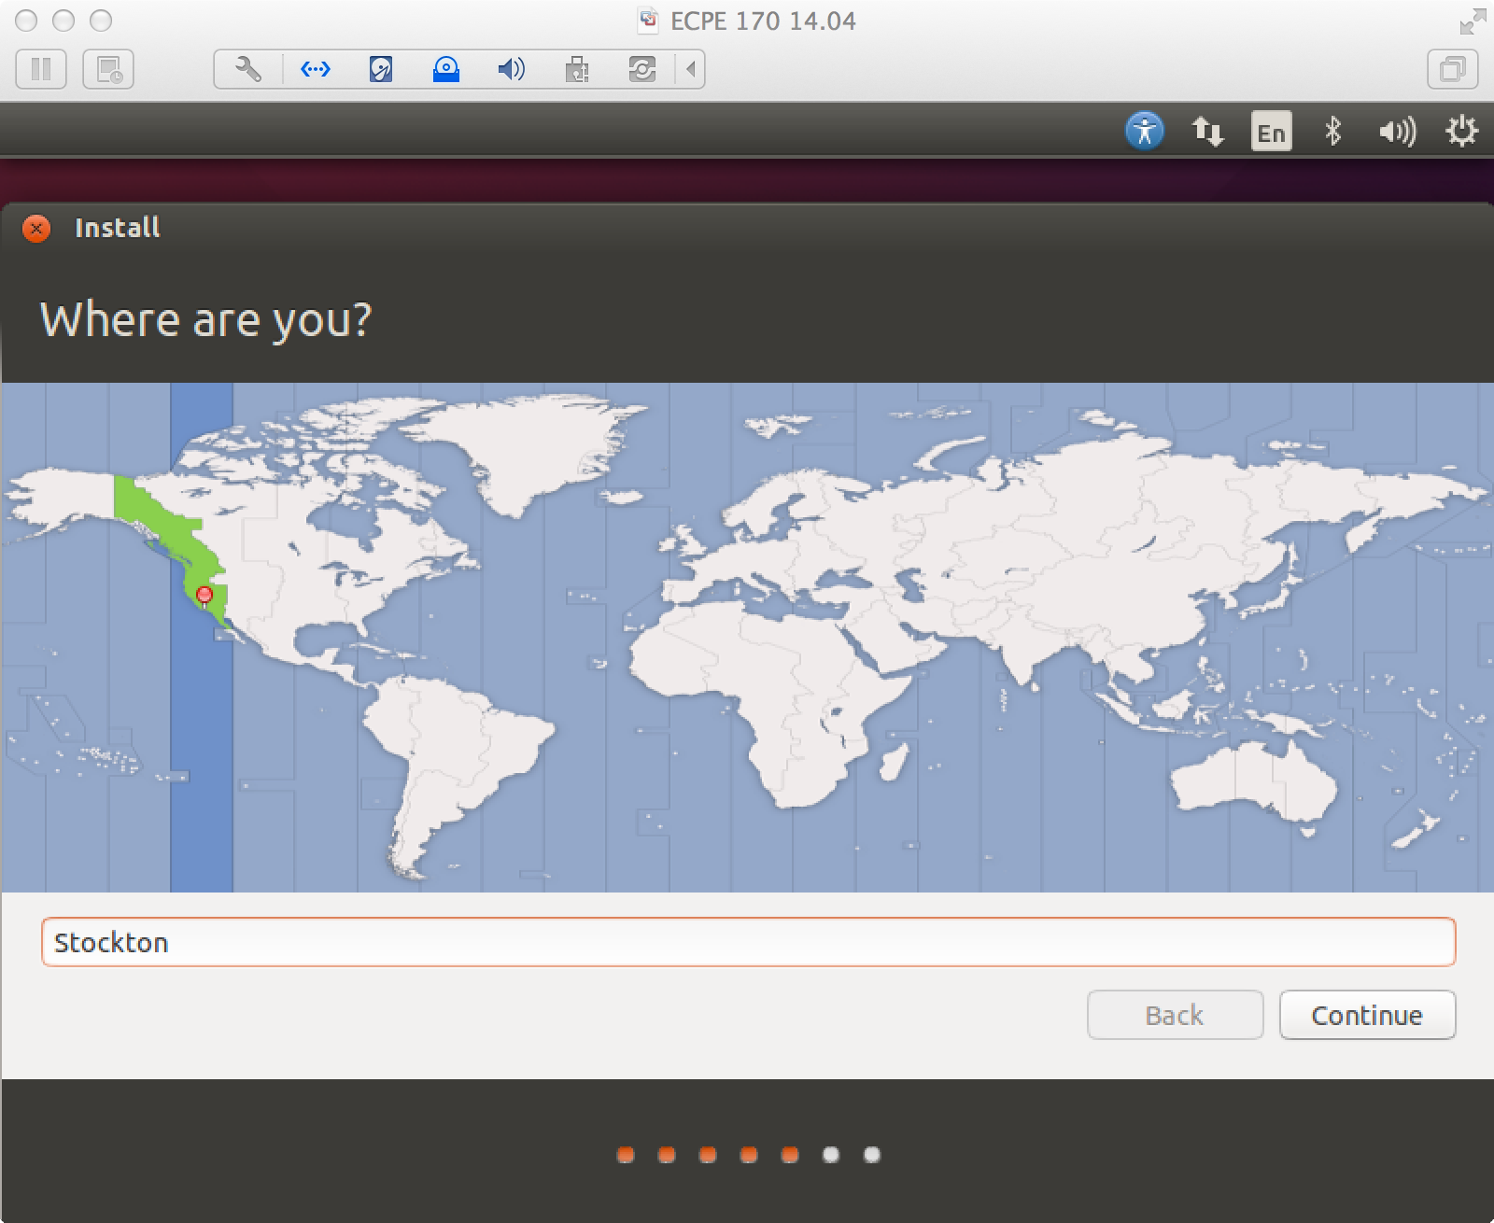
Task: Click the snapshot sync icon in VM toolbar
Action: [x=642, y=68]
